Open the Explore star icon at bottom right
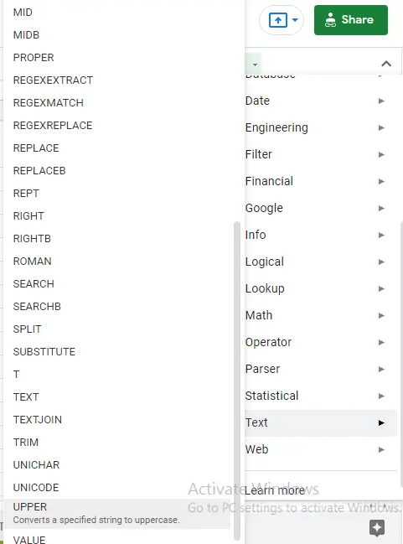The height and width of the screenshot is (544, 403). [x=377, y=528]
